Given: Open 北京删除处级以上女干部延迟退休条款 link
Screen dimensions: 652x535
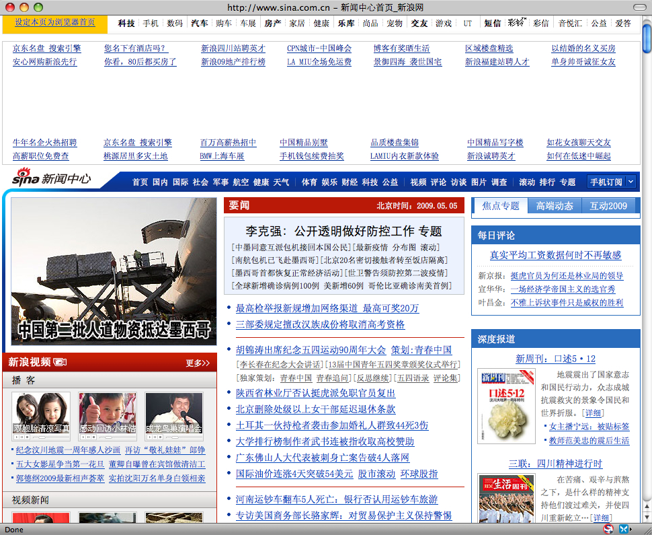Looking at the screenshot, I should [x=316, y=409].
